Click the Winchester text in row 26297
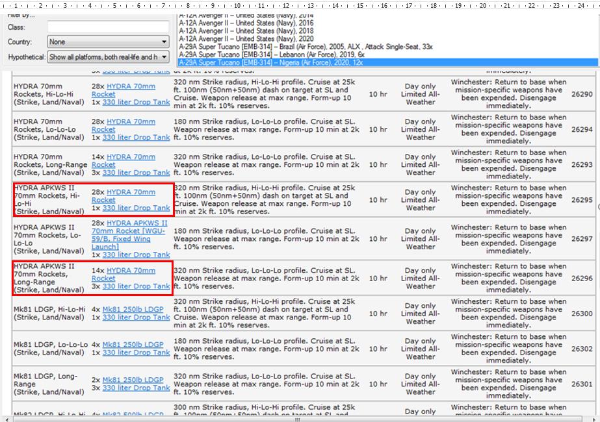The width and height of the screenshot is (600, 422). pyautogui.click(x=508, y=239)
